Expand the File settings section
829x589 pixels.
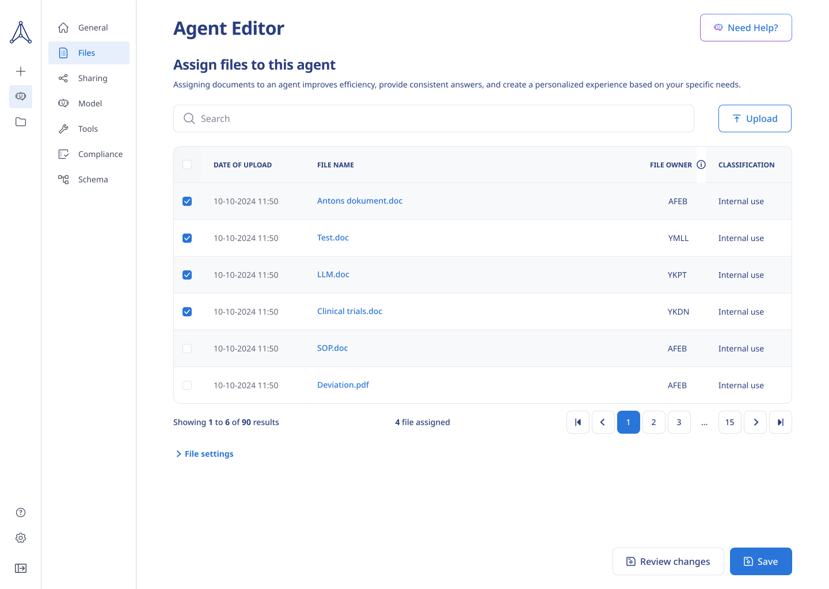pos(204,454)
